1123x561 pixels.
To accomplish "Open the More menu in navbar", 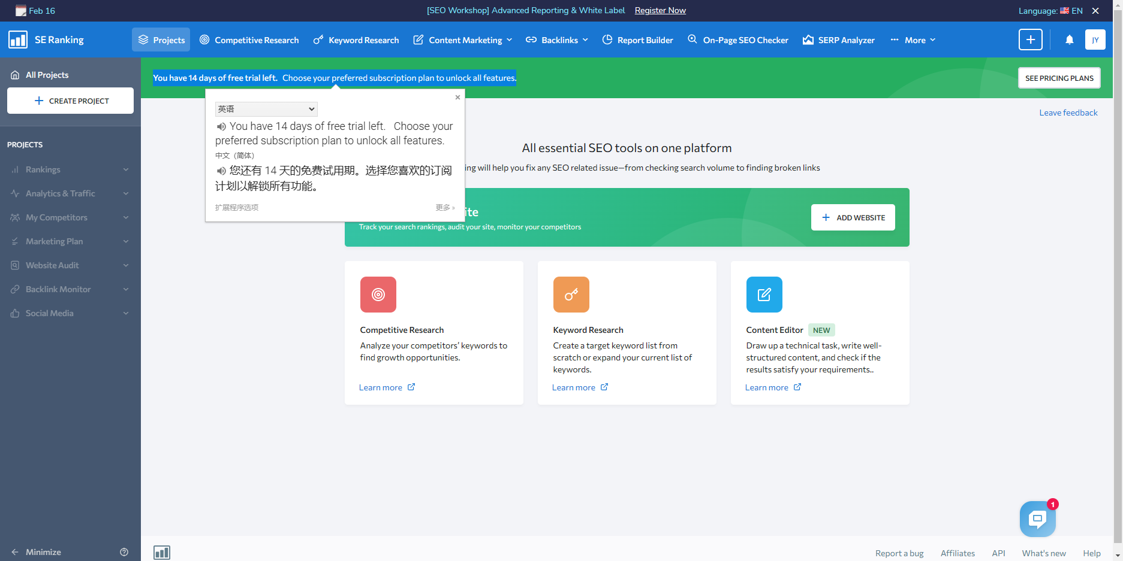I will 913,40.
